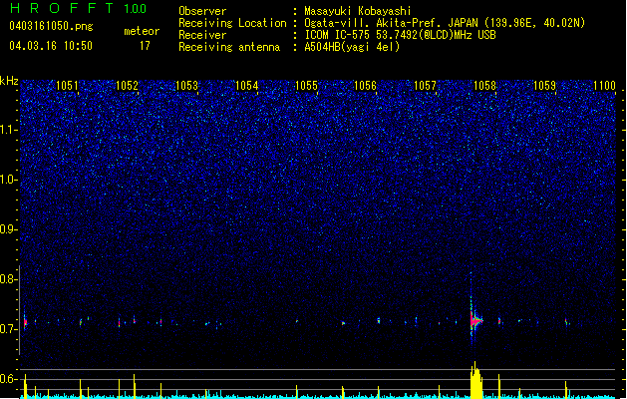
Task: Click the 1052 time axis marker
Action: click(127, 85)
